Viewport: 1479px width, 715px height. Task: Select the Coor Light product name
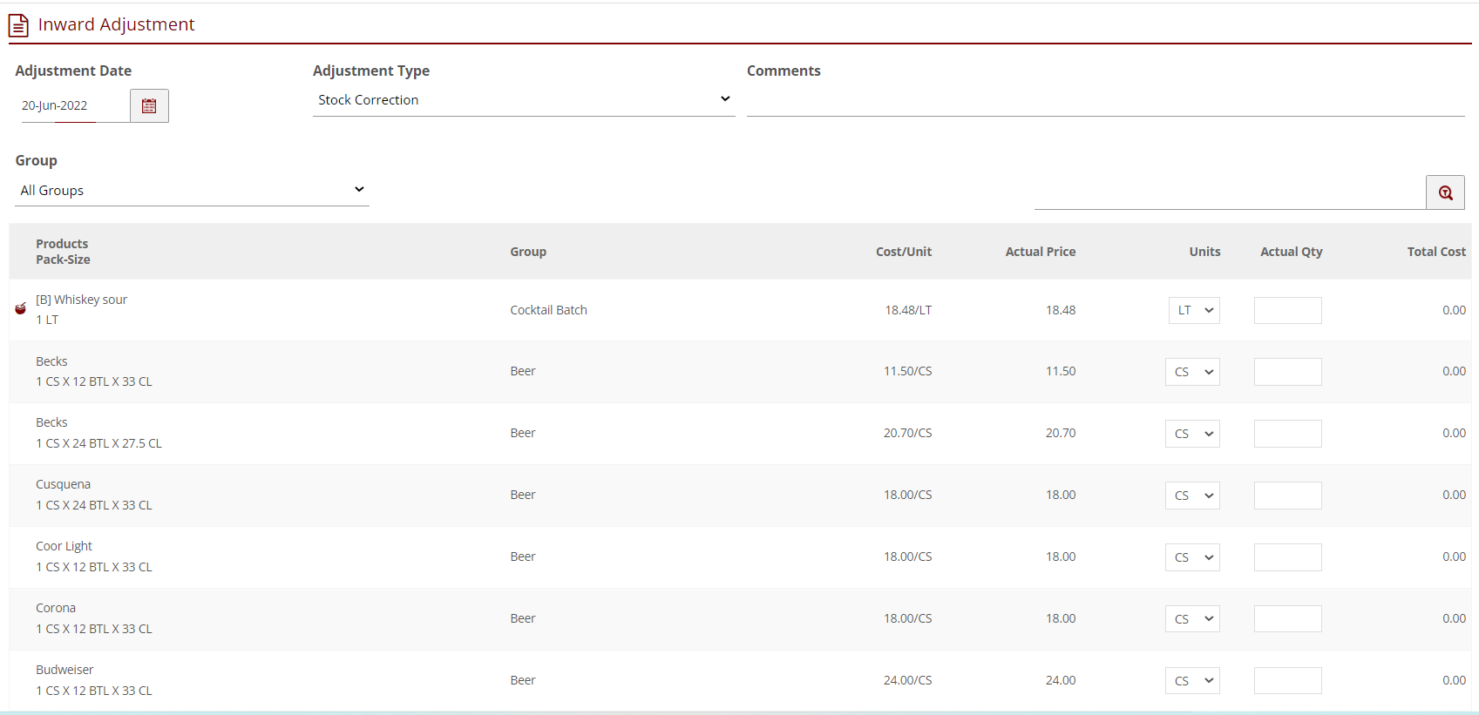64,546
